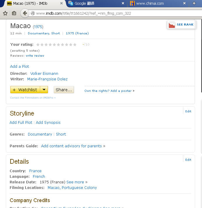Open the Watchlist dropdown arrow
The width and height of the screenshot is (202, 208).
point(44,90)
